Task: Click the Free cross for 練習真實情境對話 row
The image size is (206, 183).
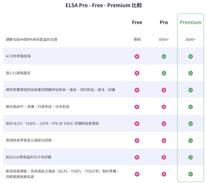Action: pos(137,90)
